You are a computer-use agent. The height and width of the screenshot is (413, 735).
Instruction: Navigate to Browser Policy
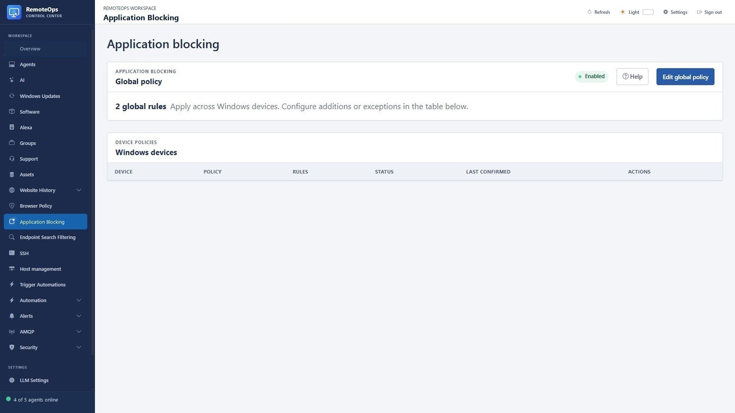[46, 206]
